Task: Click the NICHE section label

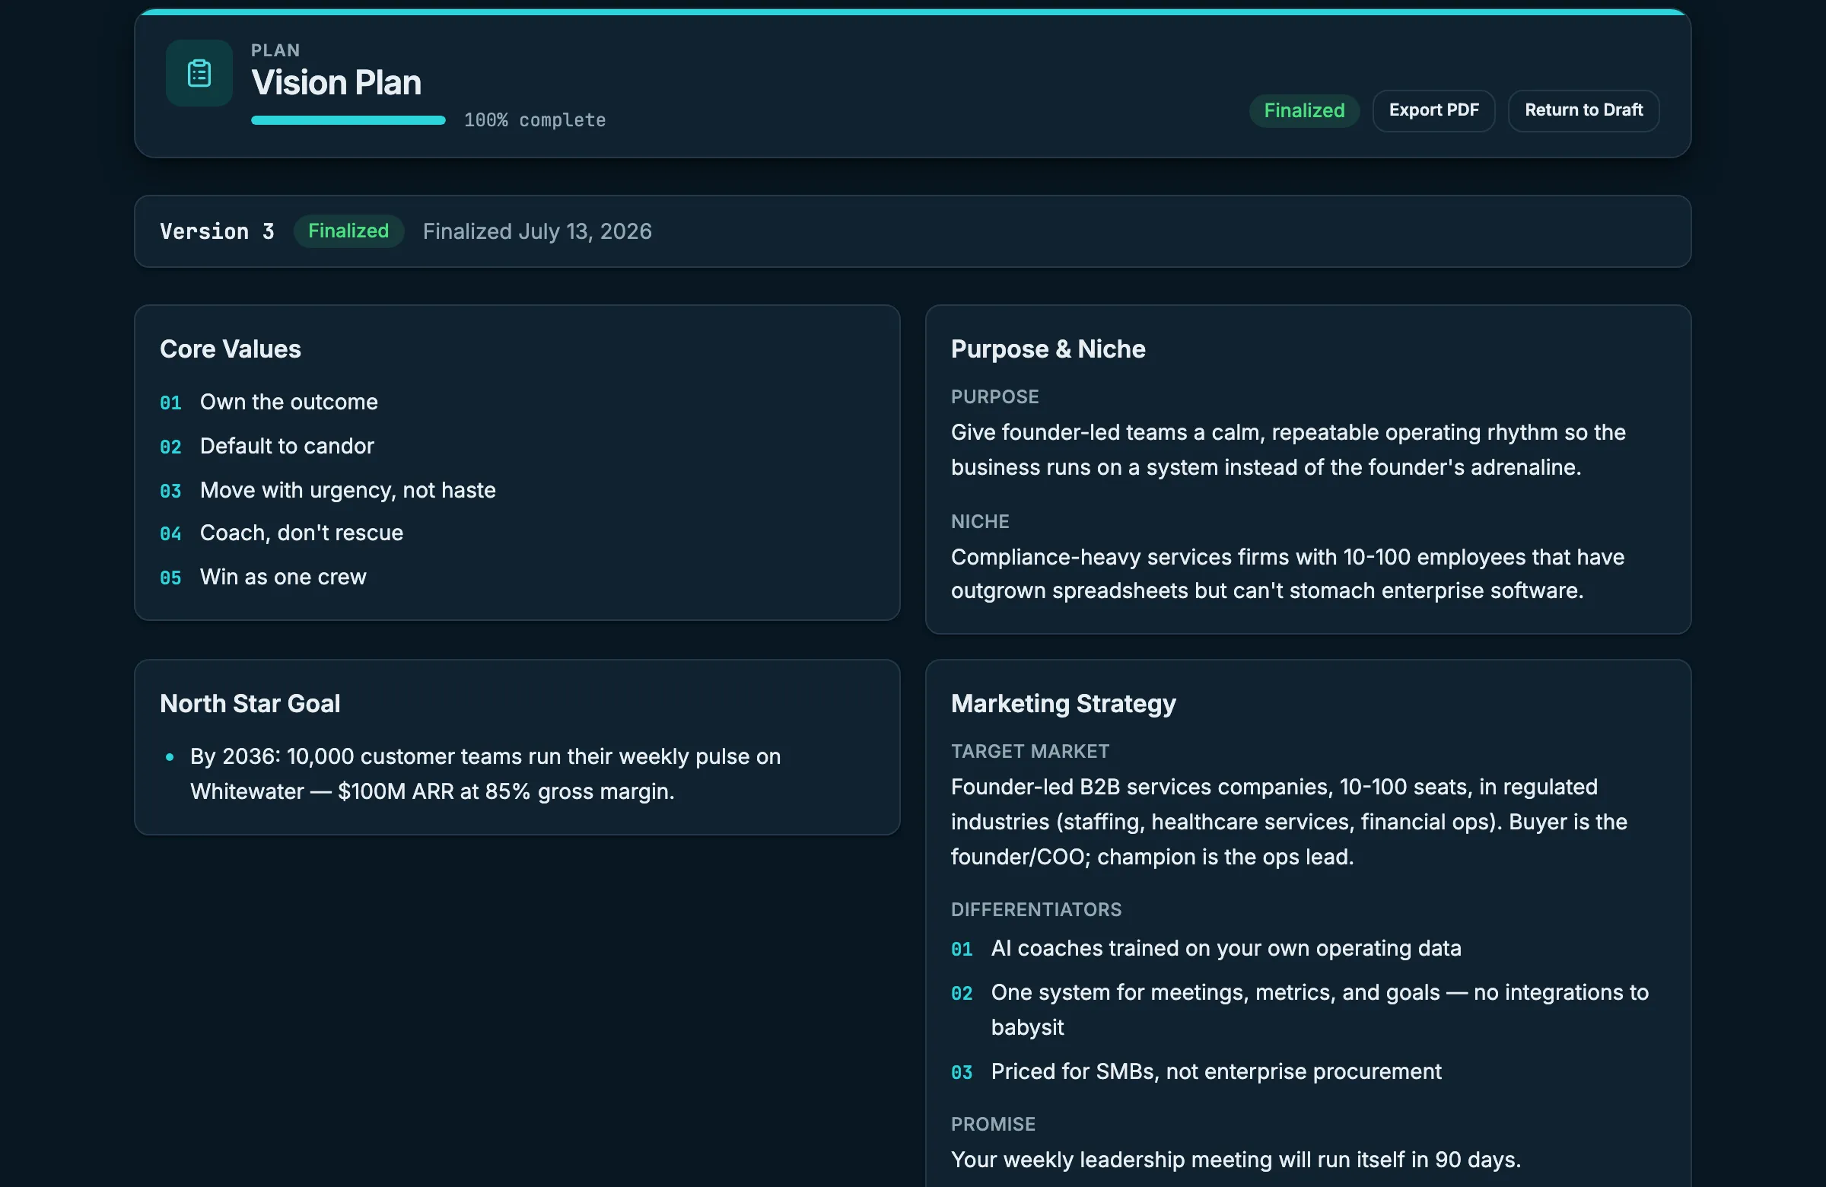Action: point(980,522)
